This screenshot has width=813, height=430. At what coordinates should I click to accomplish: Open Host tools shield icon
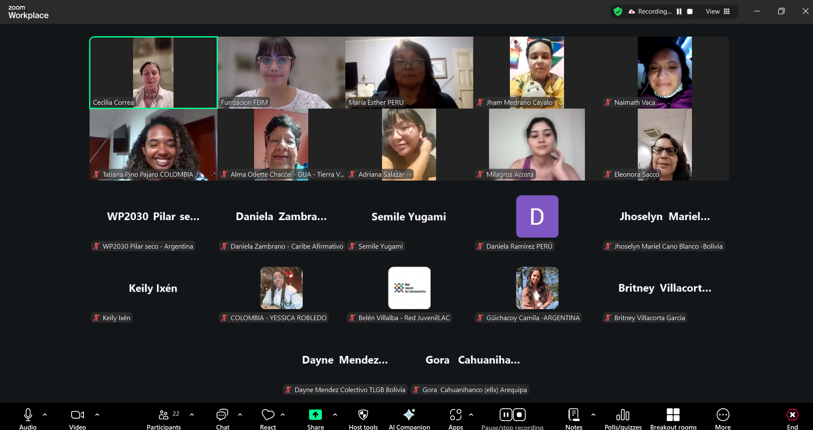coord(363,415)
